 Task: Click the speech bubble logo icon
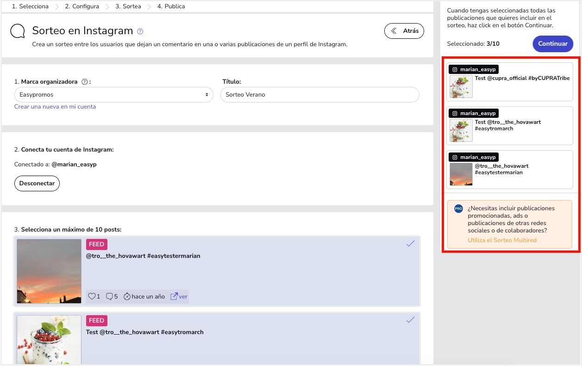pyautogui.click(x=18, y=31)
